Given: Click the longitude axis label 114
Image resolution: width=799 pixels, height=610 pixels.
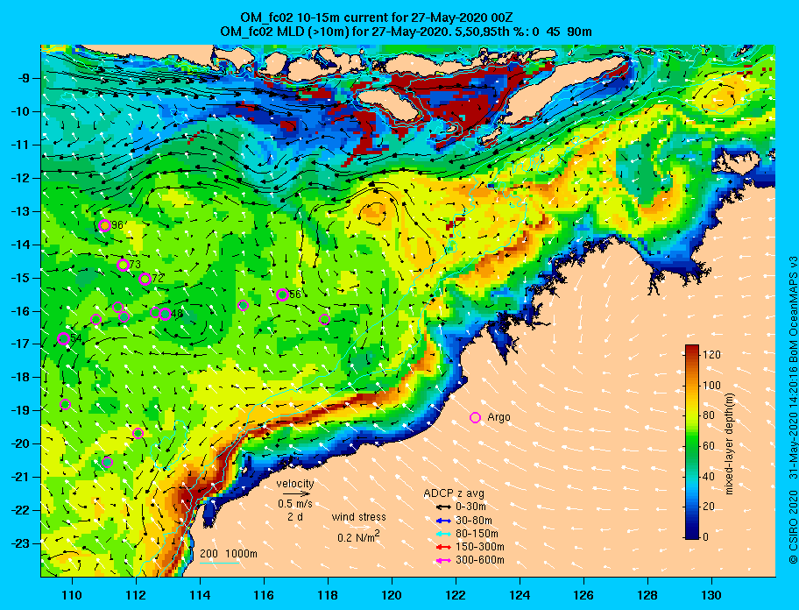Looking at the screenshot, I should click(x=200, y=595).
